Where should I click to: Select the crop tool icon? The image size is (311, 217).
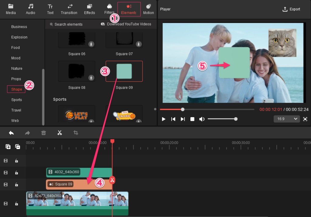pos(76,133)
